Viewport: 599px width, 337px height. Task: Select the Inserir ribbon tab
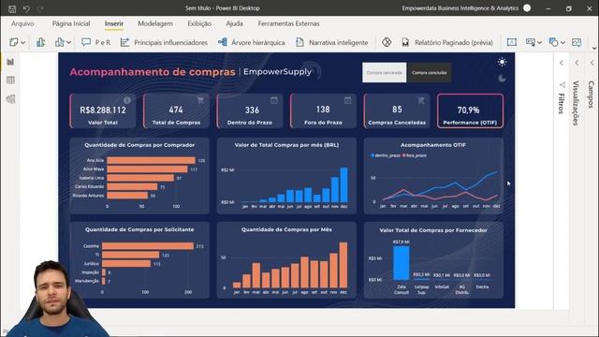114,23
